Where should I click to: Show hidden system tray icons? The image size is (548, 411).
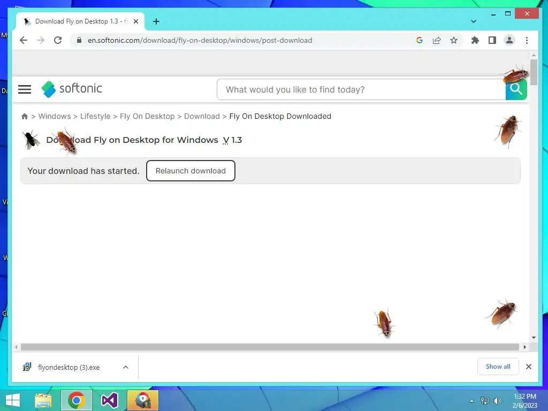tap(472, 401)
